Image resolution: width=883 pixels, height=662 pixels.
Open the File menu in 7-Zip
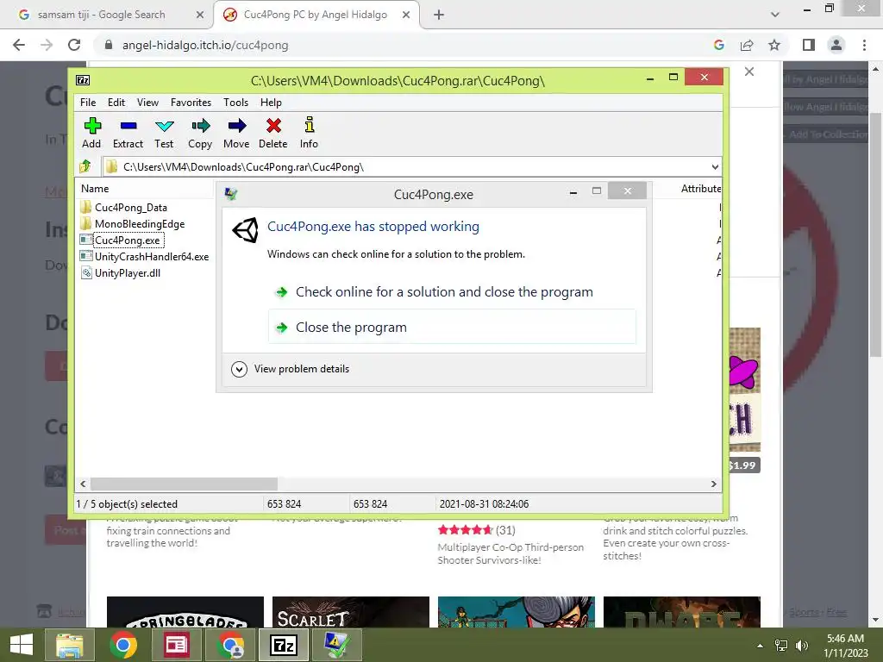click(x=88, y=103)
